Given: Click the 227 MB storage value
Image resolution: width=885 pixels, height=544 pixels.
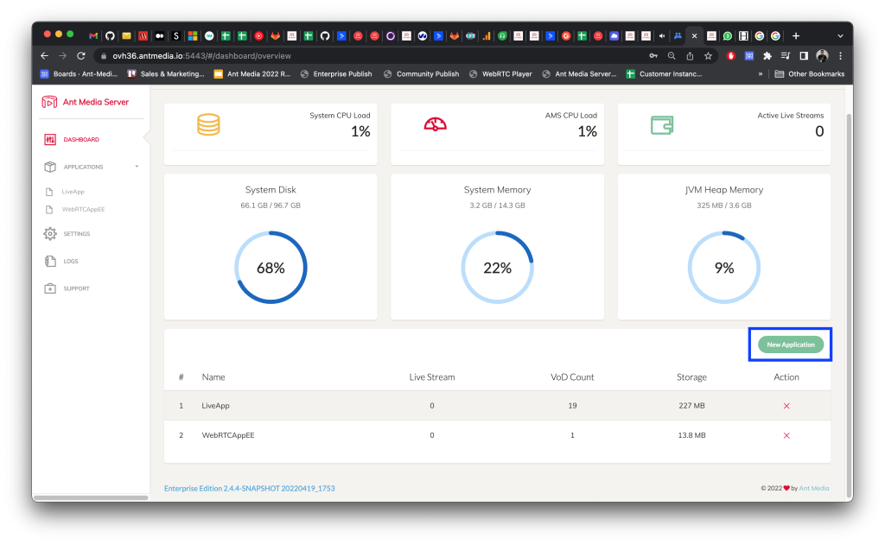Looking at the screenshot, I should (691, 406).
